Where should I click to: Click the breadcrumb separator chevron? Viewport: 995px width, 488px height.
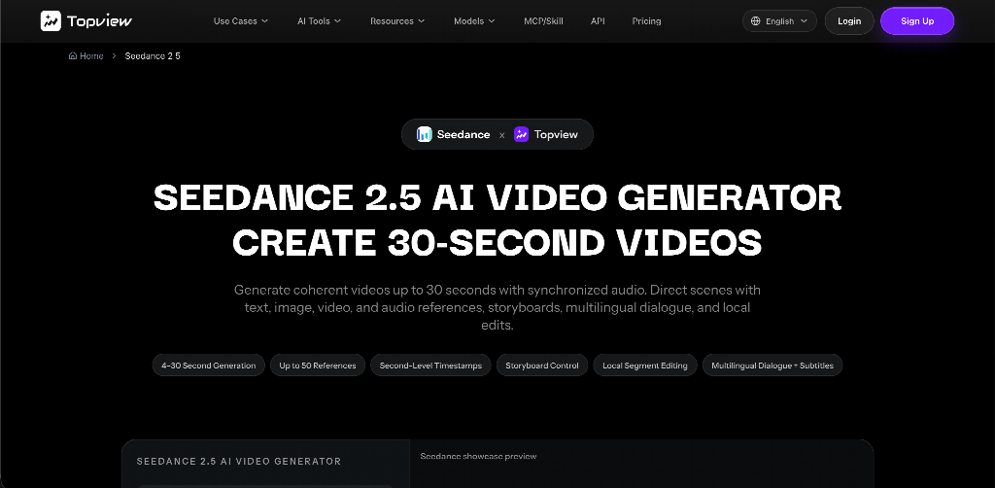(115, 55)
